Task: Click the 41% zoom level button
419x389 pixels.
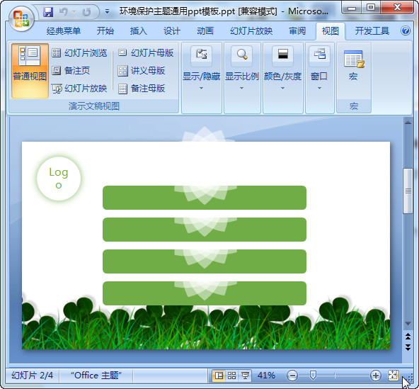Action: (x=266, y=376)
